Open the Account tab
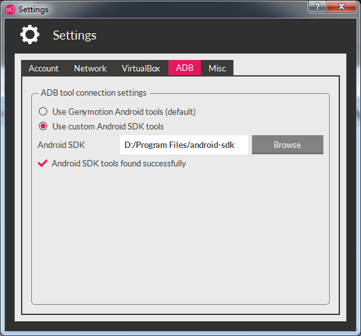Screen dimensions: 361x336 (44, 68)
